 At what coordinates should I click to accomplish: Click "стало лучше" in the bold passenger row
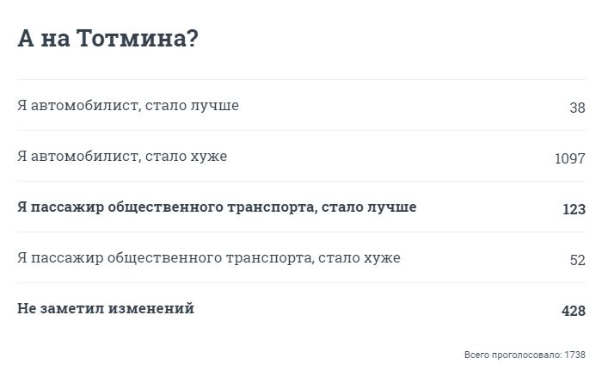tap(369, 207)
